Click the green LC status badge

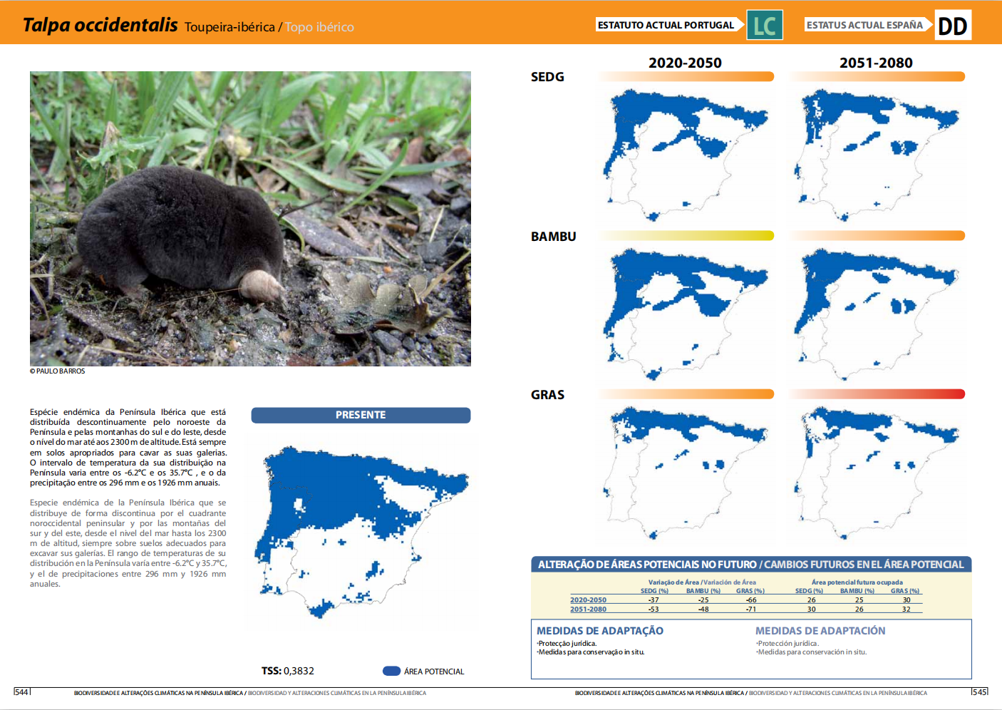764,25
